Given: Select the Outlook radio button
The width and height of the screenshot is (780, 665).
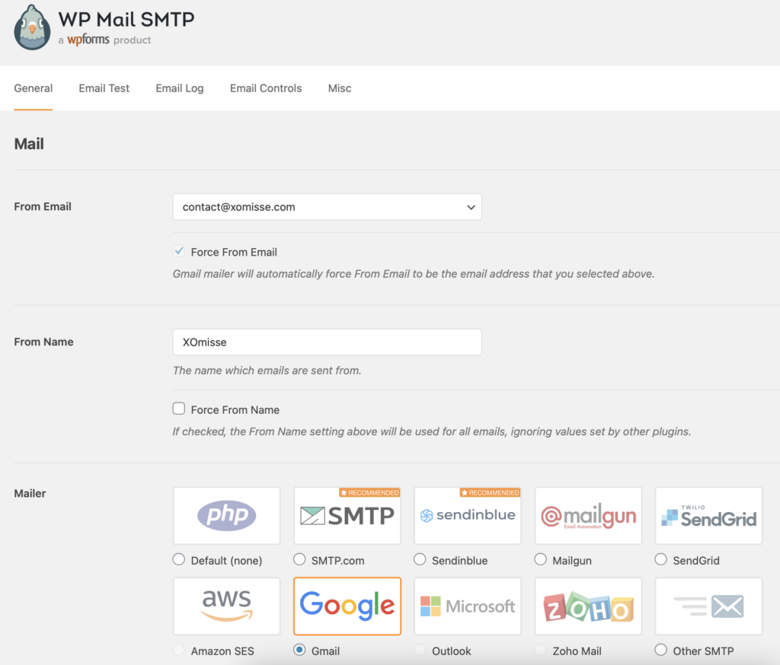Looking at the screenshot, I should pyautogui.click(x=420, y=650).
